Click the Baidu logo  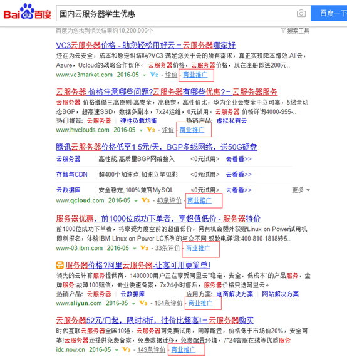[28, 12]
